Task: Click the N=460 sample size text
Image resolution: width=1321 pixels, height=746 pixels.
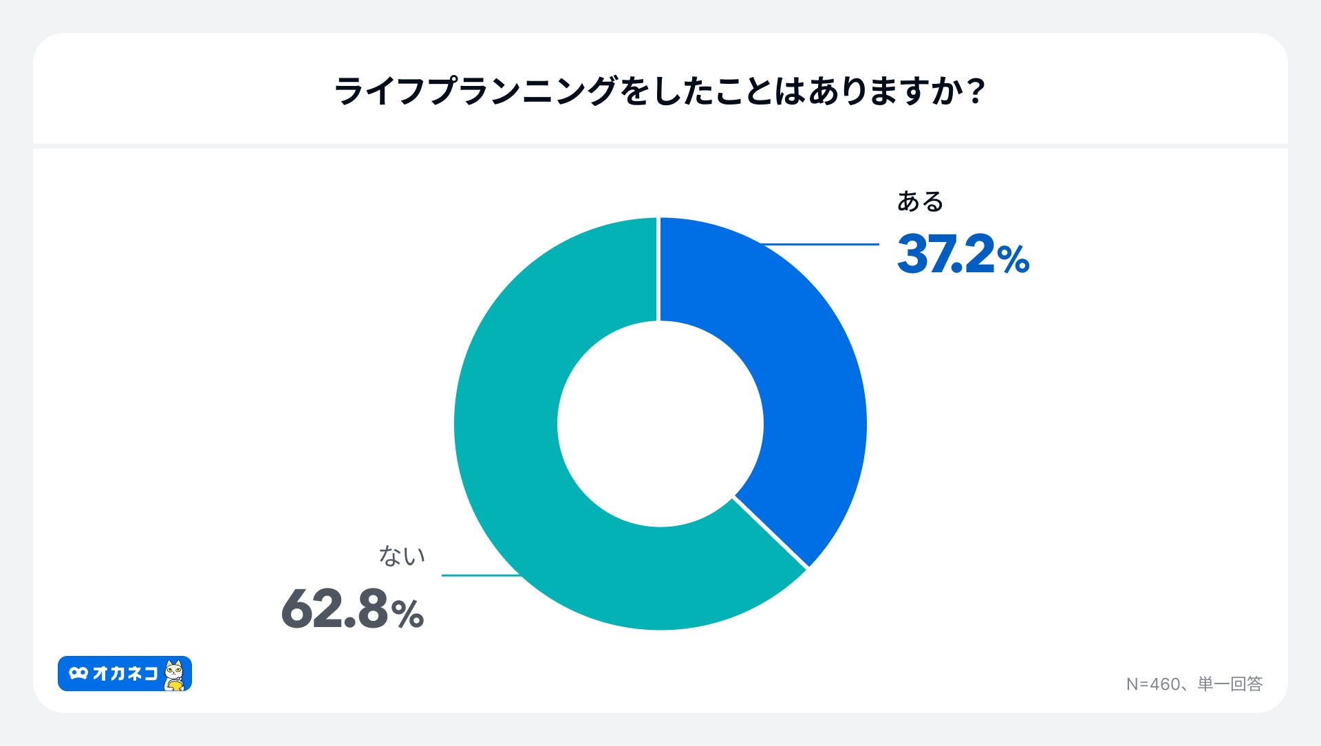Action: (1152, 684)
